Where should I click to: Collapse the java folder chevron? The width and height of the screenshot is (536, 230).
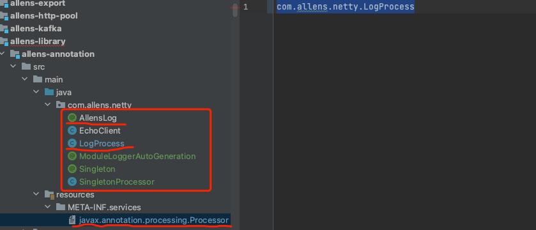[37, 92]
